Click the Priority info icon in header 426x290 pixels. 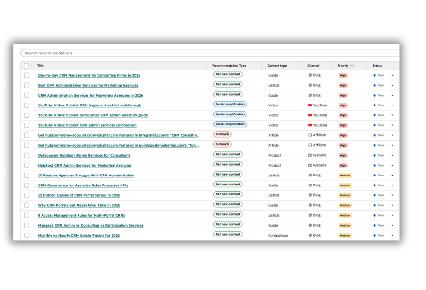pyautogui.click(x=352, y=65)
